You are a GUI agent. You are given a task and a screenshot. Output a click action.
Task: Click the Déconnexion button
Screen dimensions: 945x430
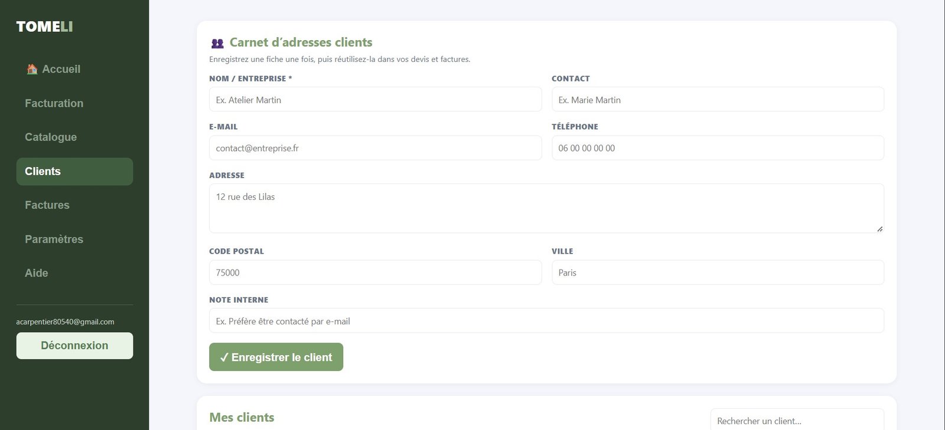74,346
